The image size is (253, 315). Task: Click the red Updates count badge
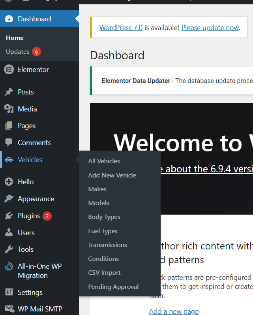[x=37, y=52]
